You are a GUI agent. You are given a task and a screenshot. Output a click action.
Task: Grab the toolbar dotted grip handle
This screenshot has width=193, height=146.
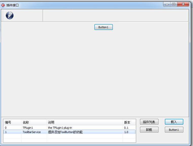pos(3,15)
